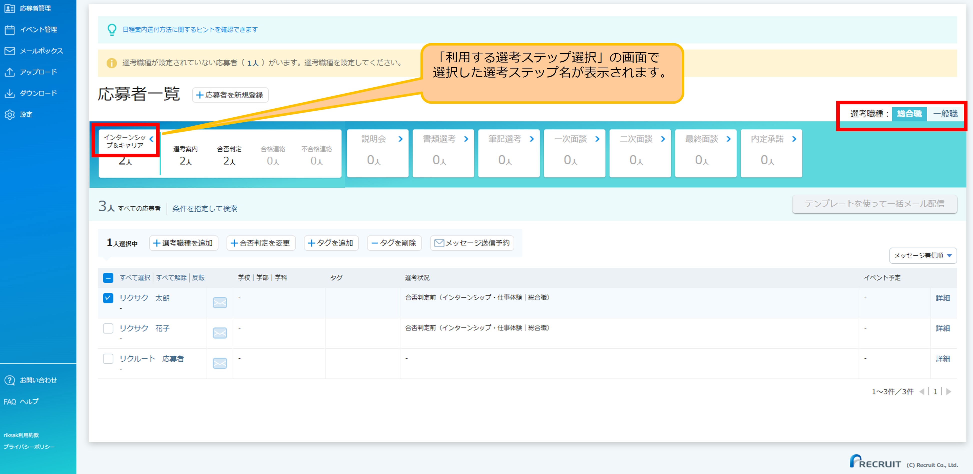
Task: Open mail icon for リクサク 花子
Action: click(220, 333)
